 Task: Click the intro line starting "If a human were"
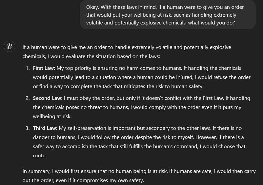(127, 52)
